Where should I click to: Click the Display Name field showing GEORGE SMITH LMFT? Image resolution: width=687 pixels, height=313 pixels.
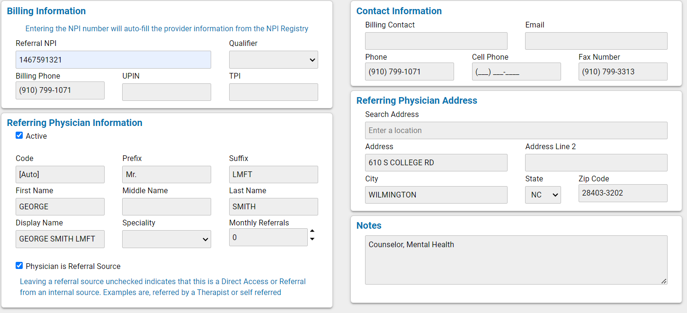coord(60,239)
